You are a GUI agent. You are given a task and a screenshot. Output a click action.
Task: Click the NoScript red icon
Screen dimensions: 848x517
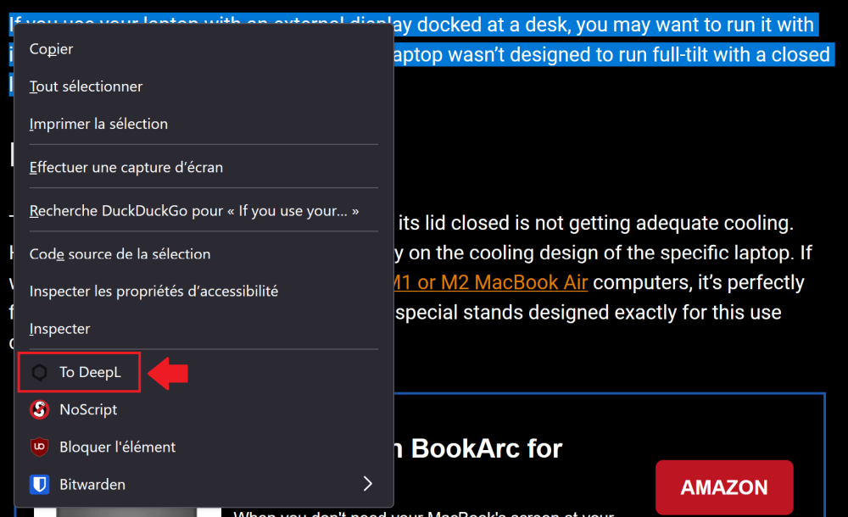(x=40, y=409)
